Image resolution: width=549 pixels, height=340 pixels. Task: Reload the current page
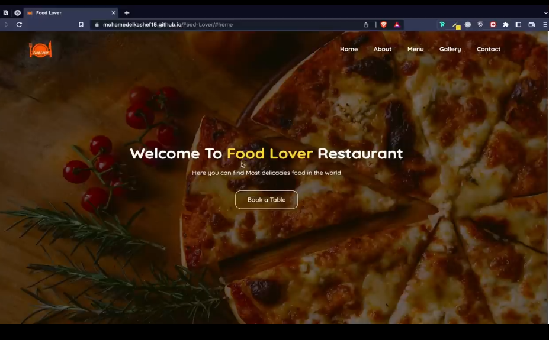(x=20, y=25)
